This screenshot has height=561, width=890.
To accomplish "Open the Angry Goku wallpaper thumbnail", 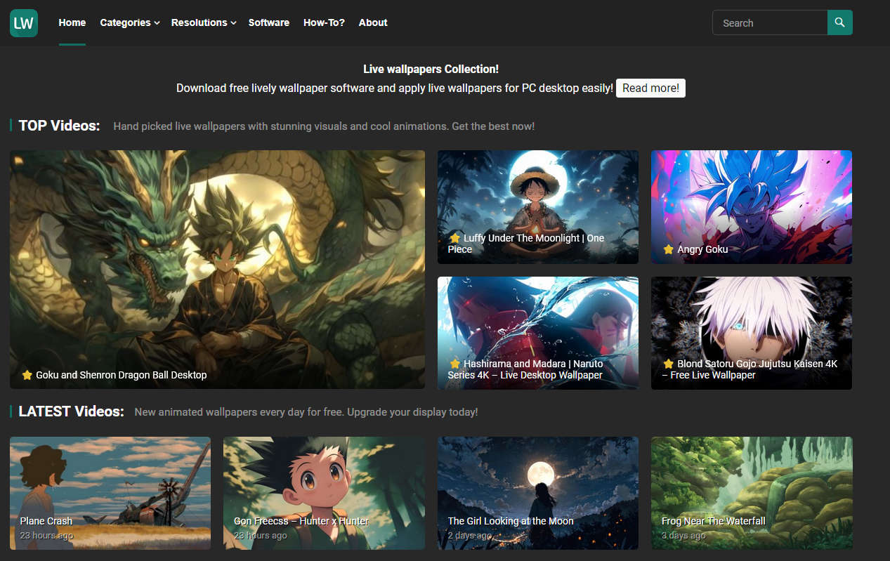I will pos(752,207).
